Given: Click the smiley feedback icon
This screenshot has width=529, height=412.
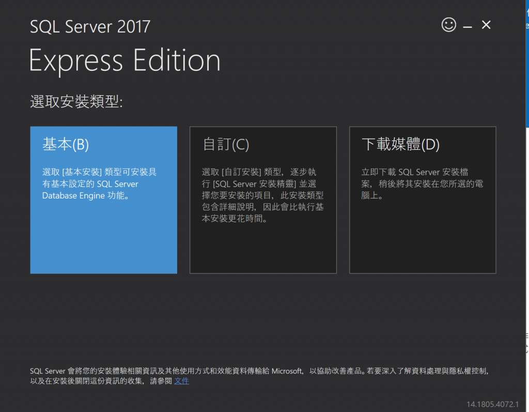Looking at the screenshot, I should [449, 25].
